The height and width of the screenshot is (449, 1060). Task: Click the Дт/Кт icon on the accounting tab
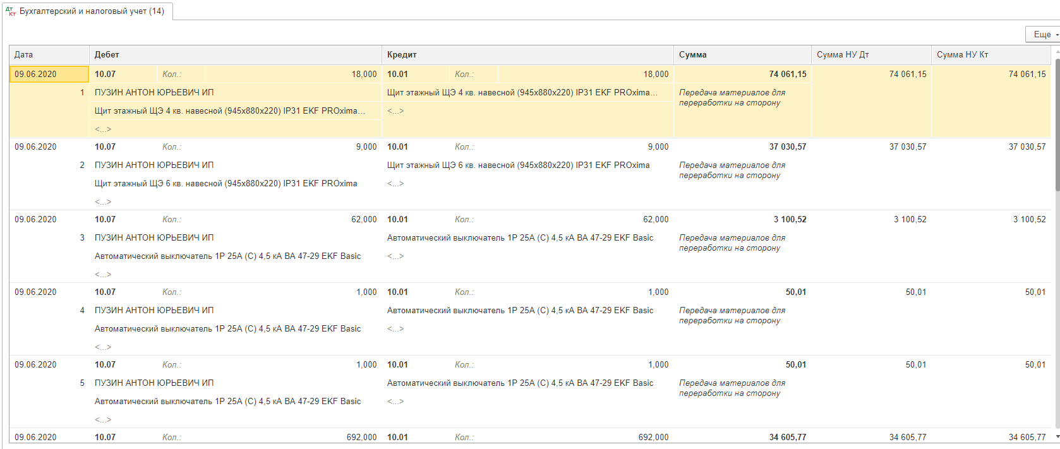click(10, 11)
